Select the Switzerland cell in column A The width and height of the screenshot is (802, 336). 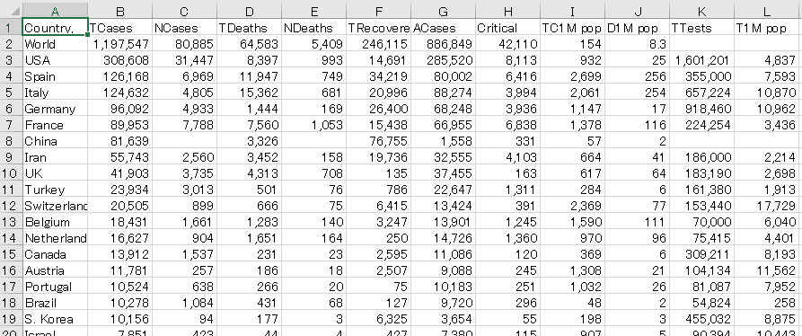[56, 206]
